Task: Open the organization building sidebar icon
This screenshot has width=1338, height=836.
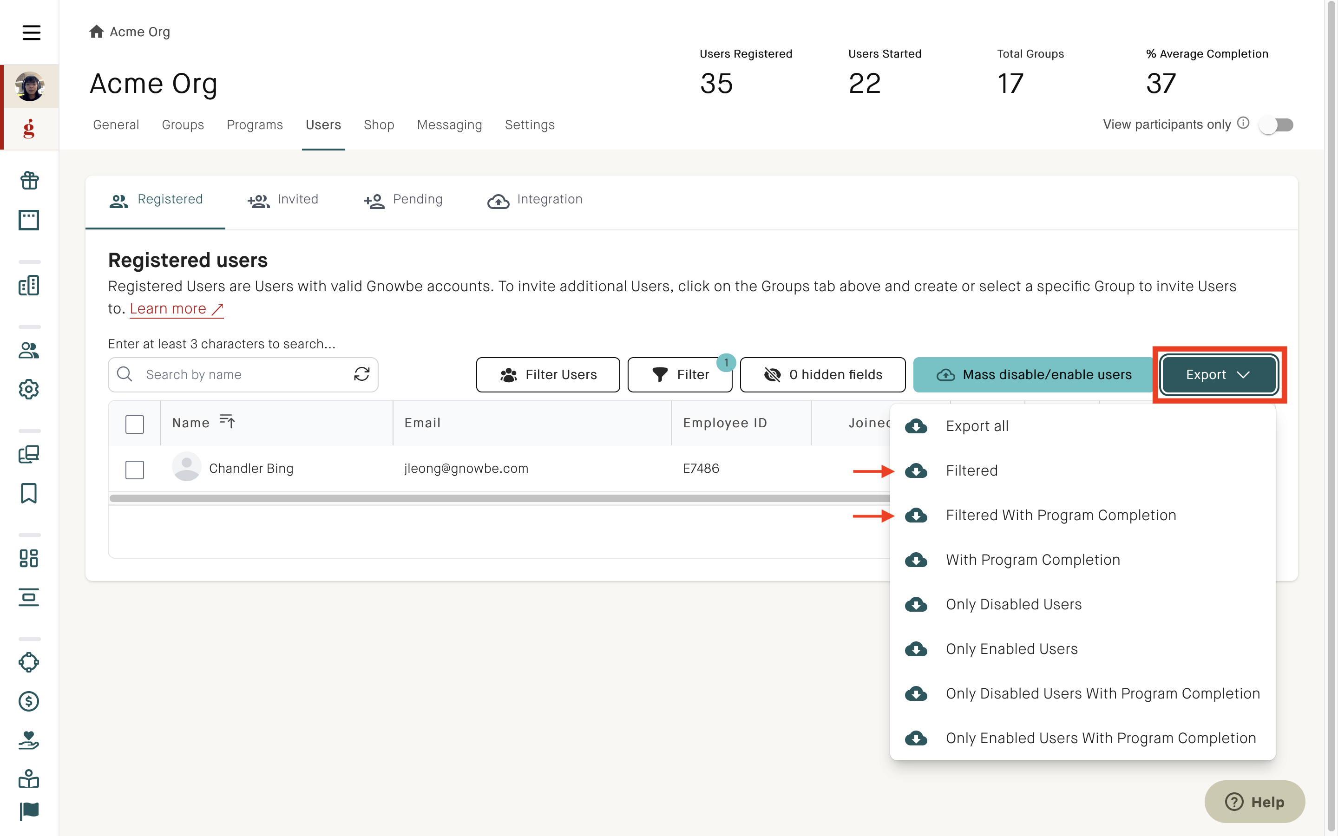Action: pos(29,285)
